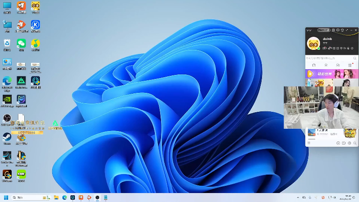Image resolution: width=359 pixels, height=202 pixels.
Task: Open the blue document app at taskbar end
Action: click(105, 198)
